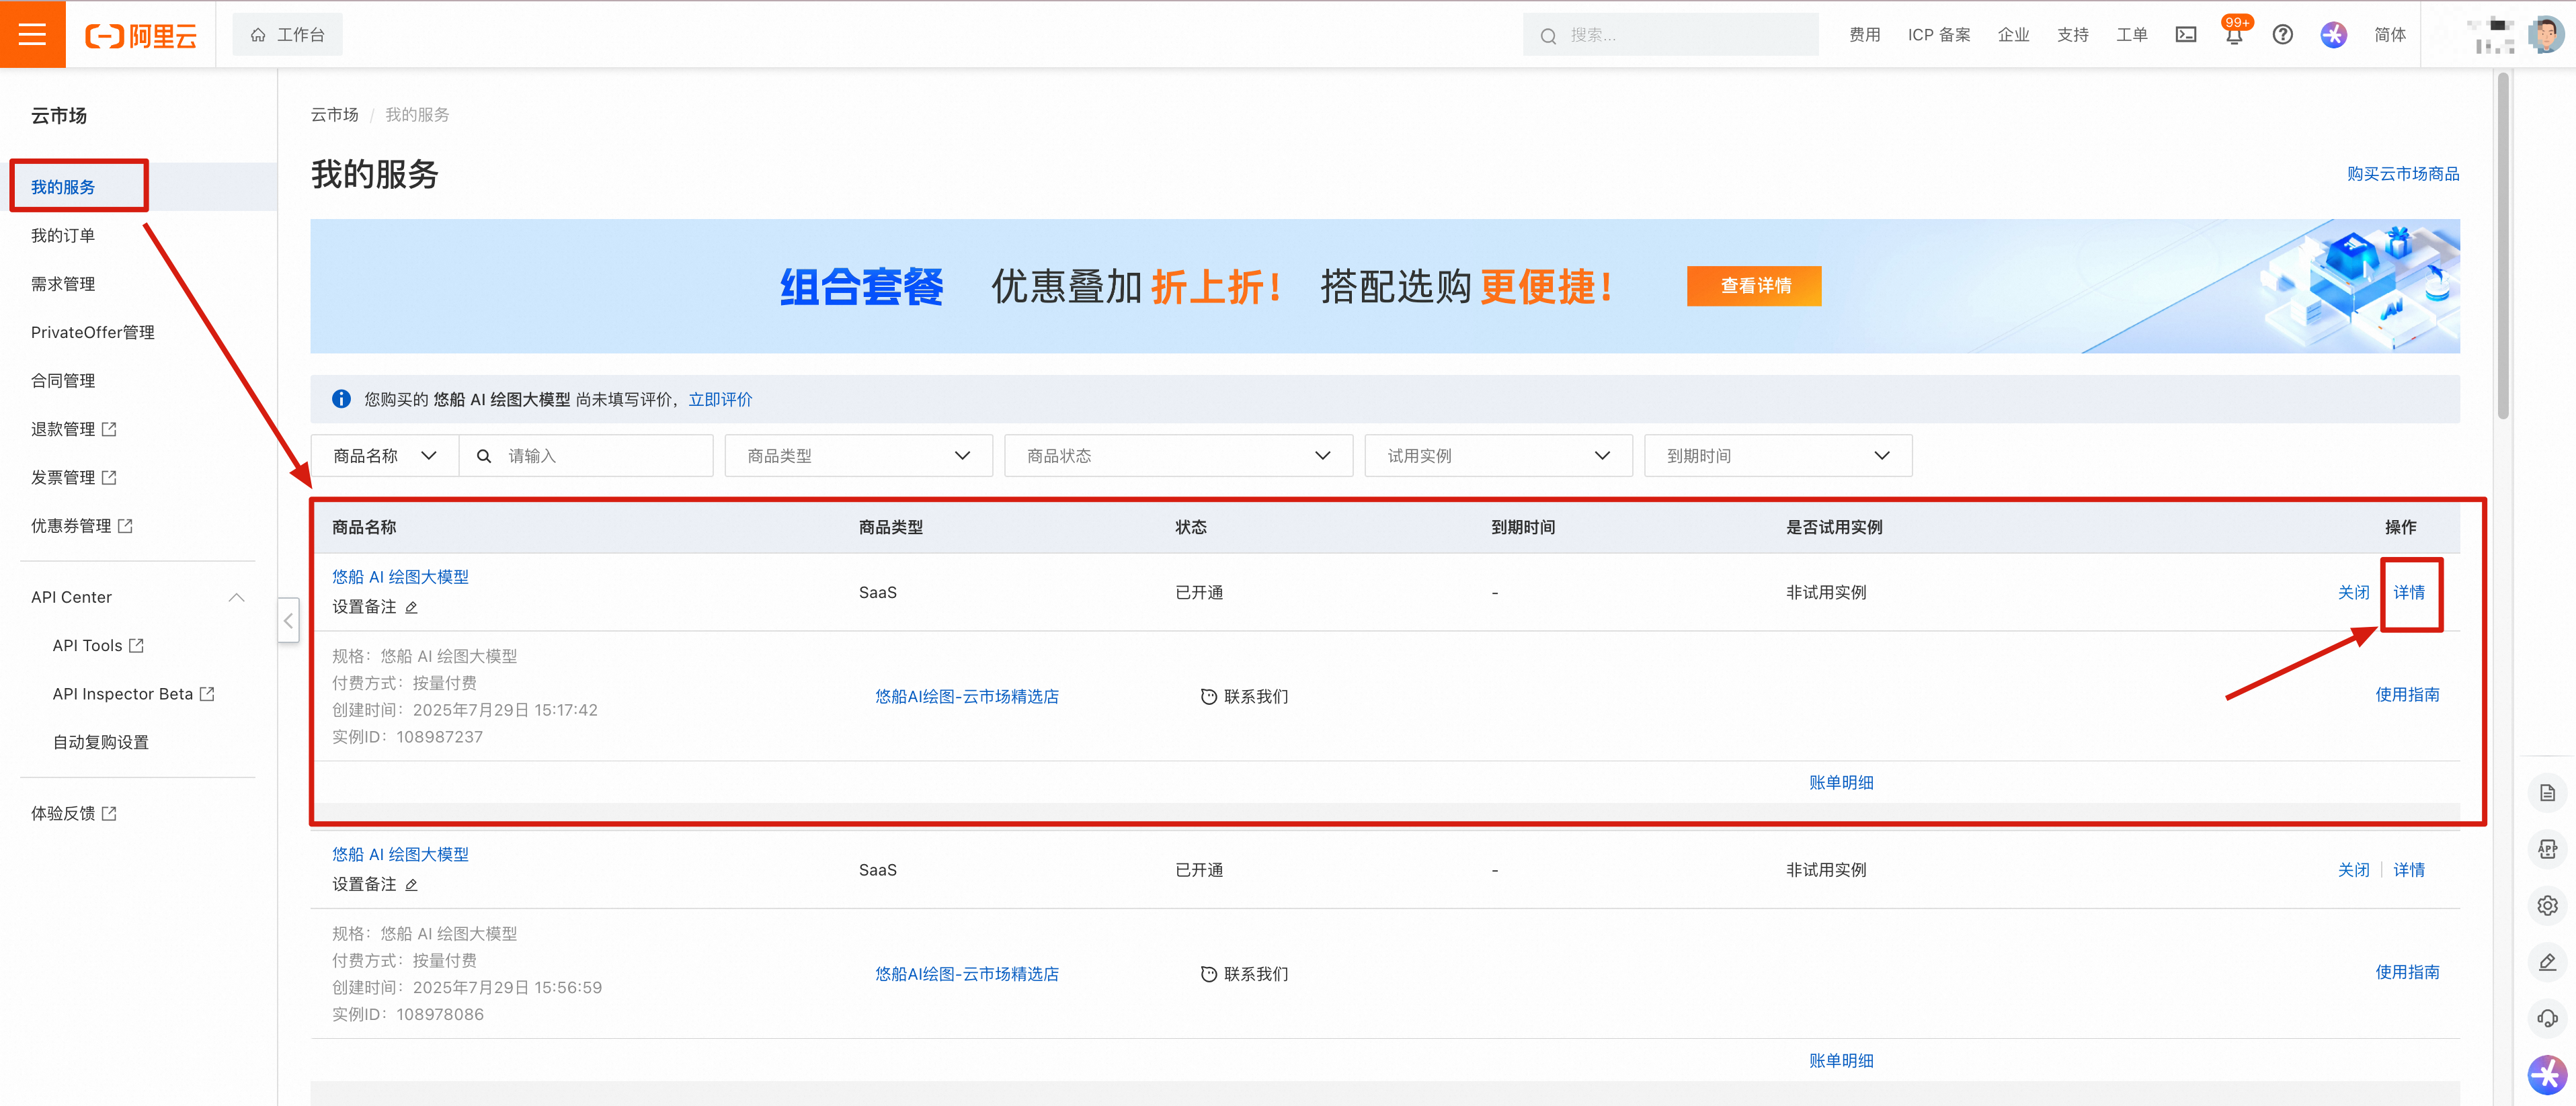This screenshot has width=2576, height=1106.
Task: Open 退款管理 external link
Action: pos(74,429)
